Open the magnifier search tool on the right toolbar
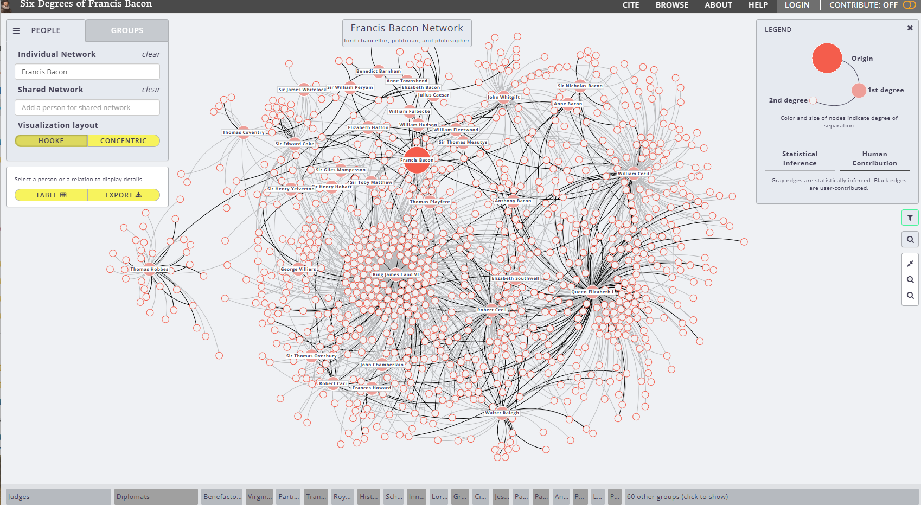Viewport: 921px width, 505px height. tap(910, 239)
